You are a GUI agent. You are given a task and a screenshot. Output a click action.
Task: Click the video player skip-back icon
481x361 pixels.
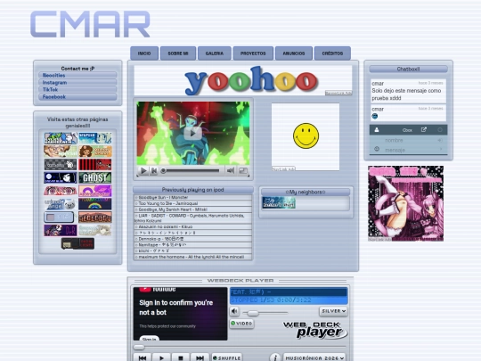point(154,170)
